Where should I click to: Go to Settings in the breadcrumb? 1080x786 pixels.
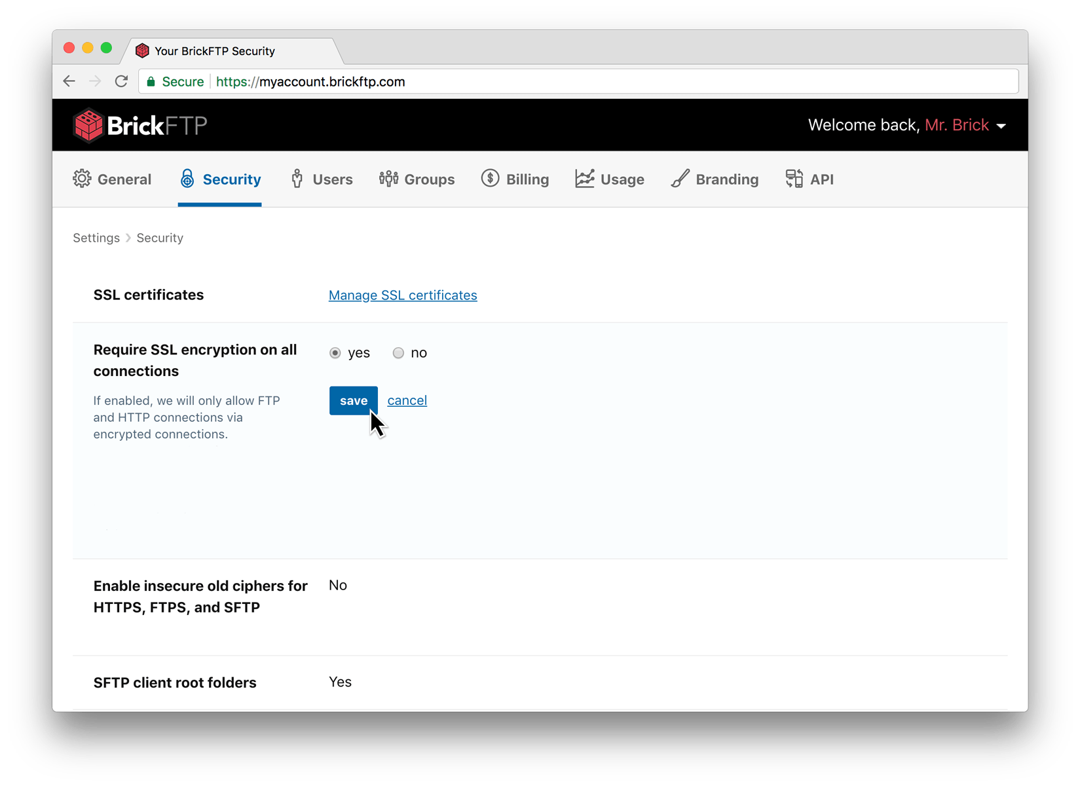(x=96, y=238)
